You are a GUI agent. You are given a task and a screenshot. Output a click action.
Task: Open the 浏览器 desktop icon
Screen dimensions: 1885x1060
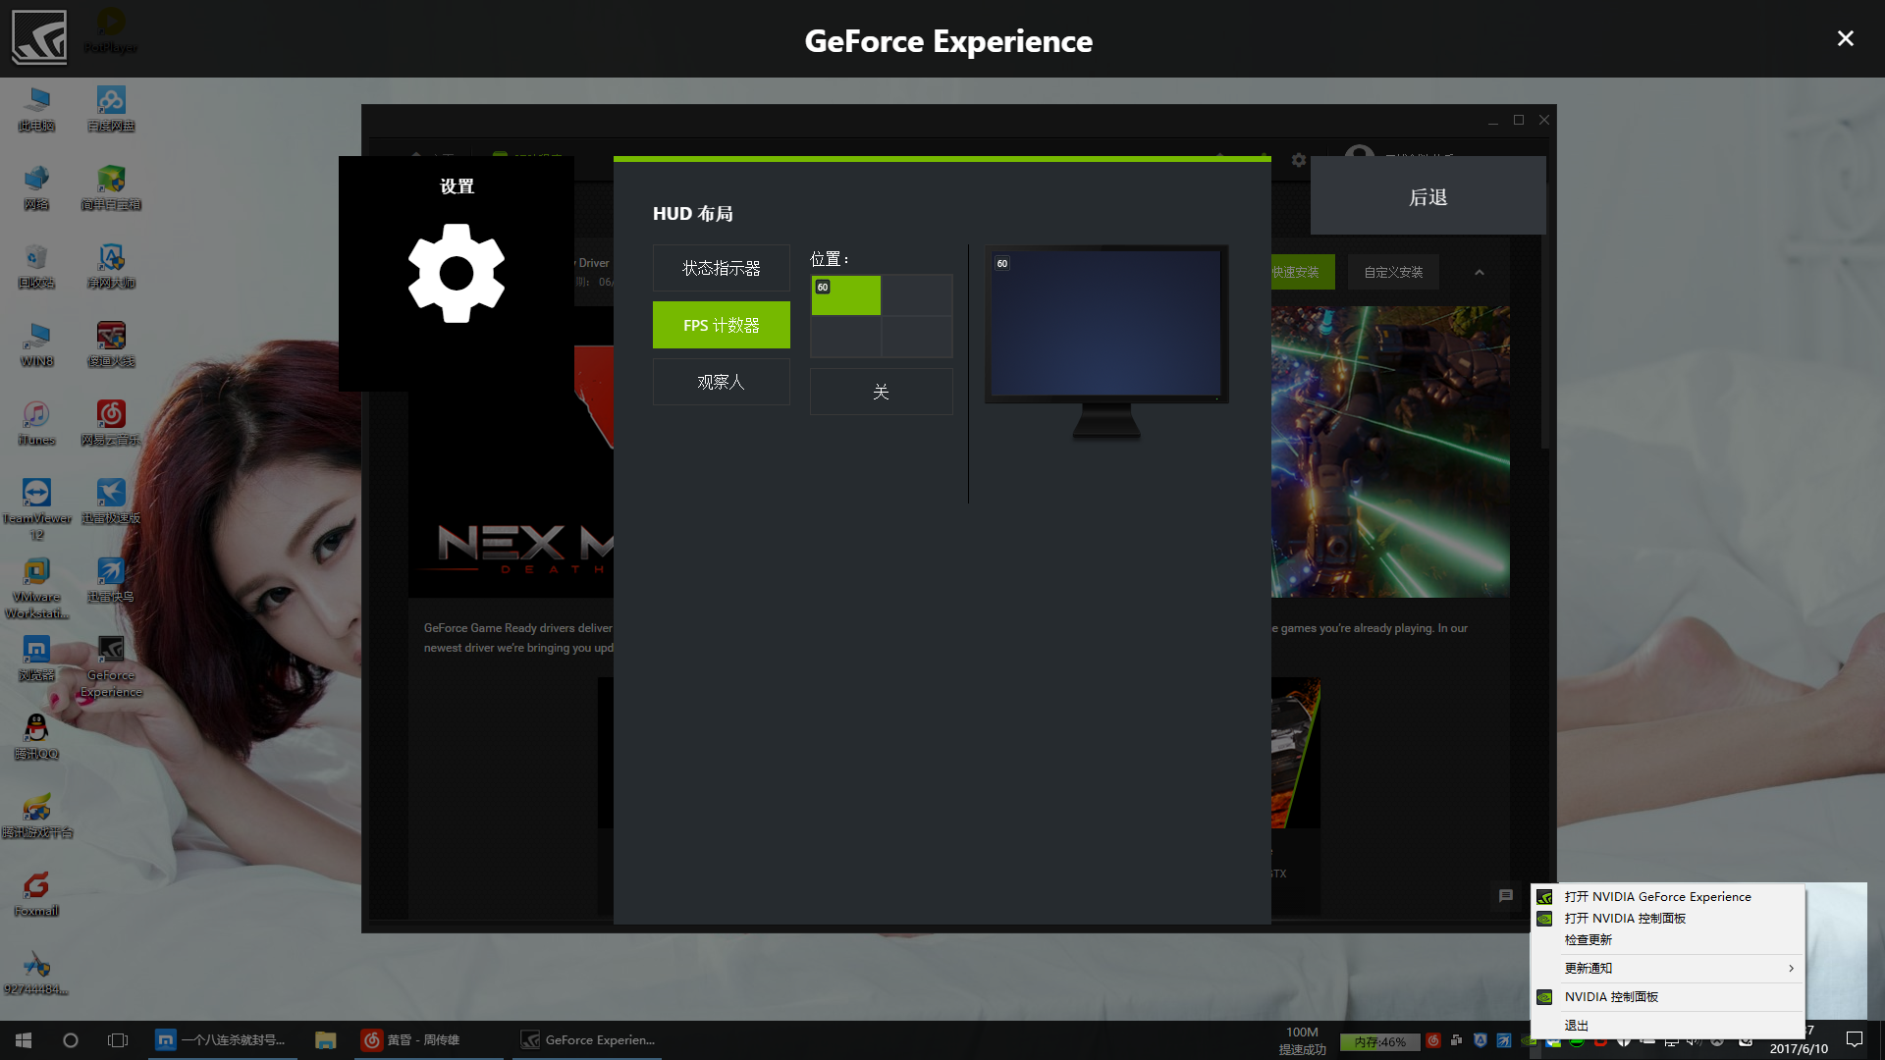click(36, 659)
